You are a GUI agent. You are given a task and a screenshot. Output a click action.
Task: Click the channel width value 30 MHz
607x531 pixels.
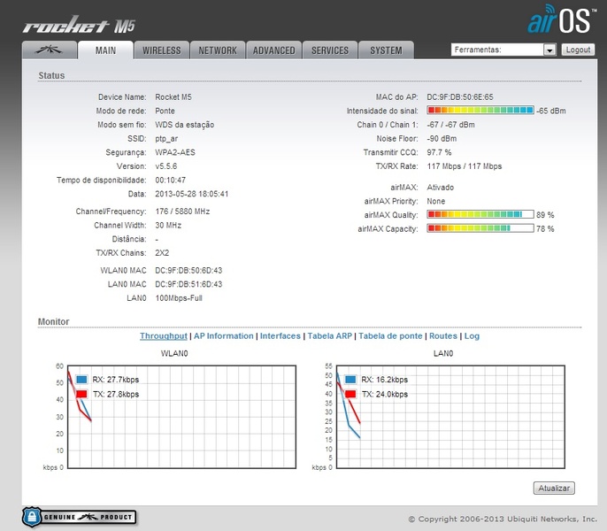[x=168, y=225]
